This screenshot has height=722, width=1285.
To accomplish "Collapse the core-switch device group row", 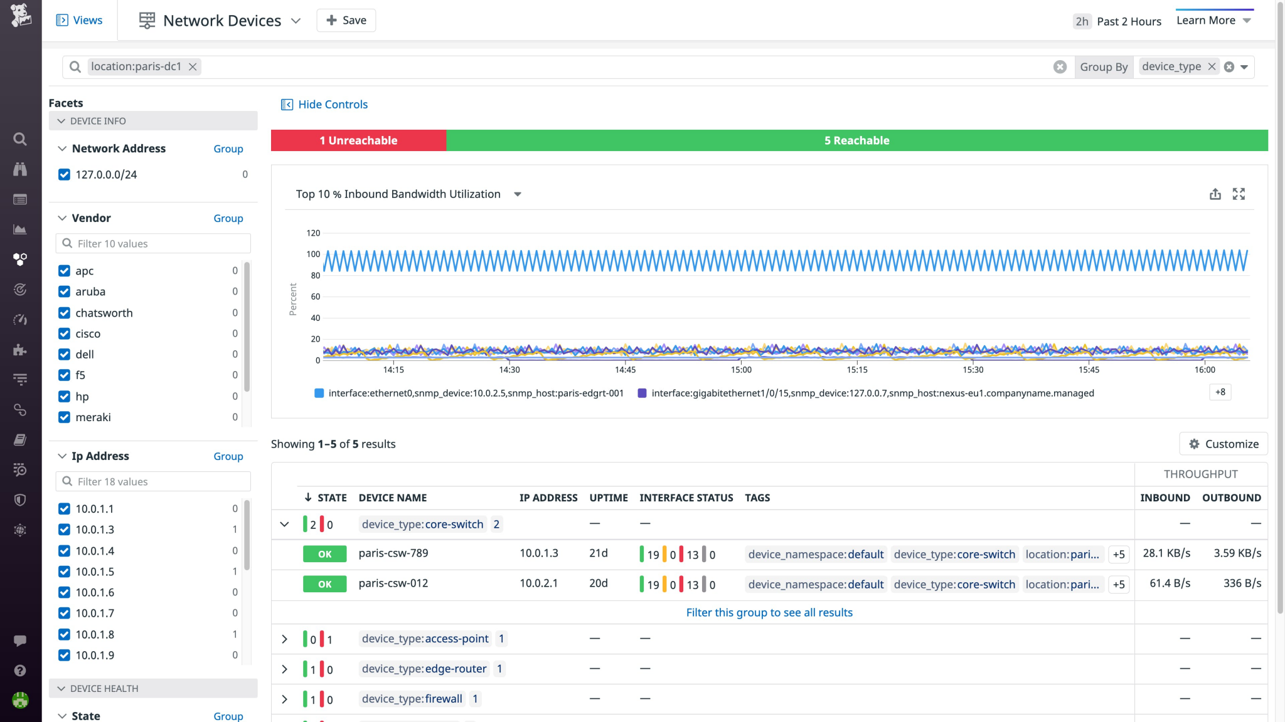I will pyautogui.click(x=285, y=524).
